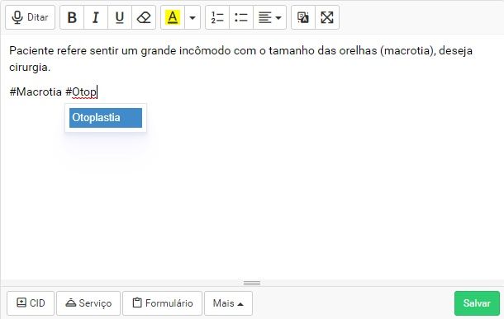Open the highlight color dropdown arrow
The image size is (504, 319).
[x=193, y=17]
